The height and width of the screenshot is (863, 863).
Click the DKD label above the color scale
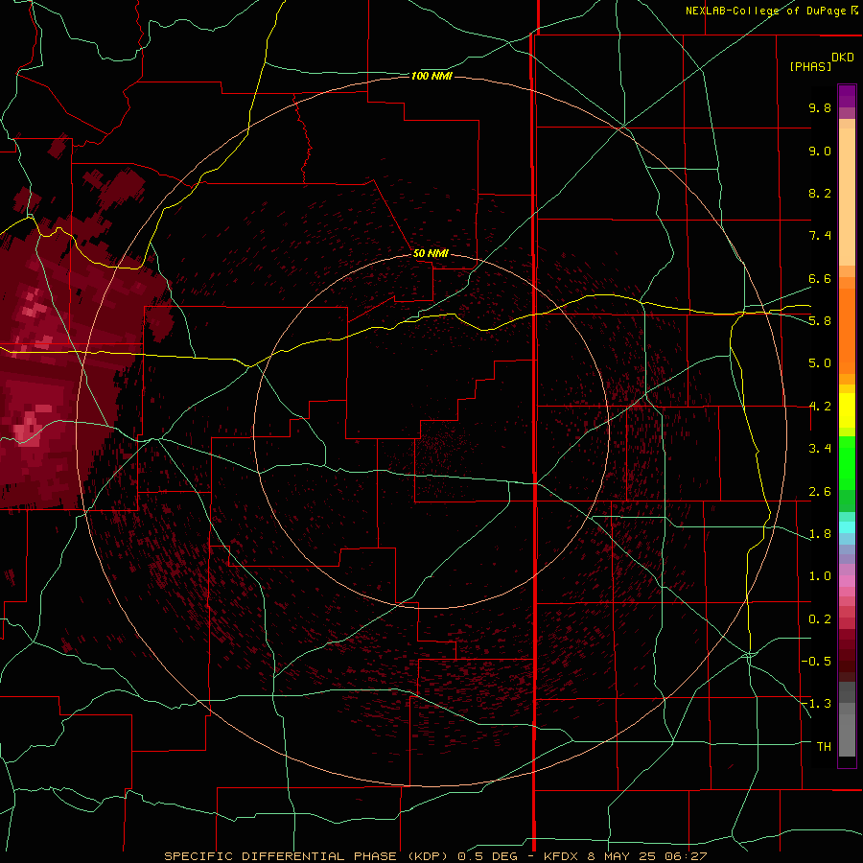[843, 58]
